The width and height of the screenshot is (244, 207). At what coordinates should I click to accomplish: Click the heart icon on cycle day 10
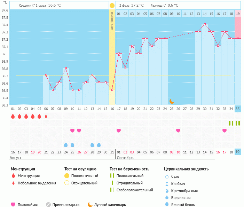coord(72,130)
